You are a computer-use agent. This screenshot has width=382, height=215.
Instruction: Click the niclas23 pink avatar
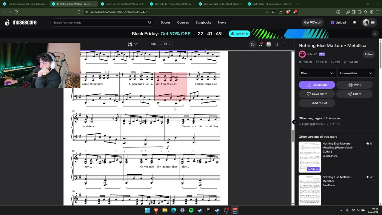pos(302,54)
